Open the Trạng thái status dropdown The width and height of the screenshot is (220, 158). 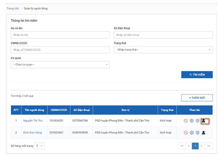pyautogui.click(x=163, y=50)
